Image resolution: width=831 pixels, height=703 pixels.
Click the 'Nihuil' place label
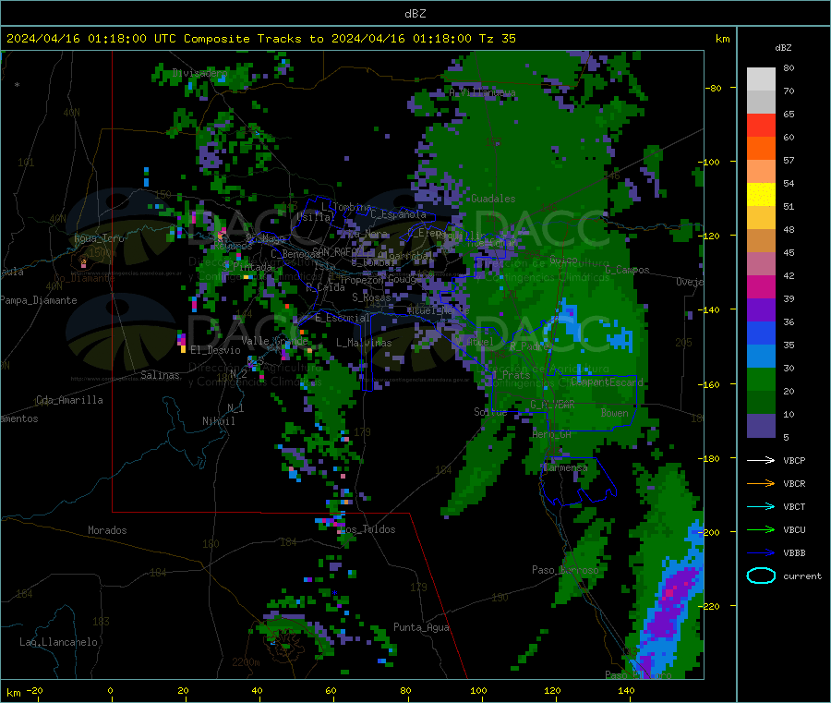tap(218, 421)
